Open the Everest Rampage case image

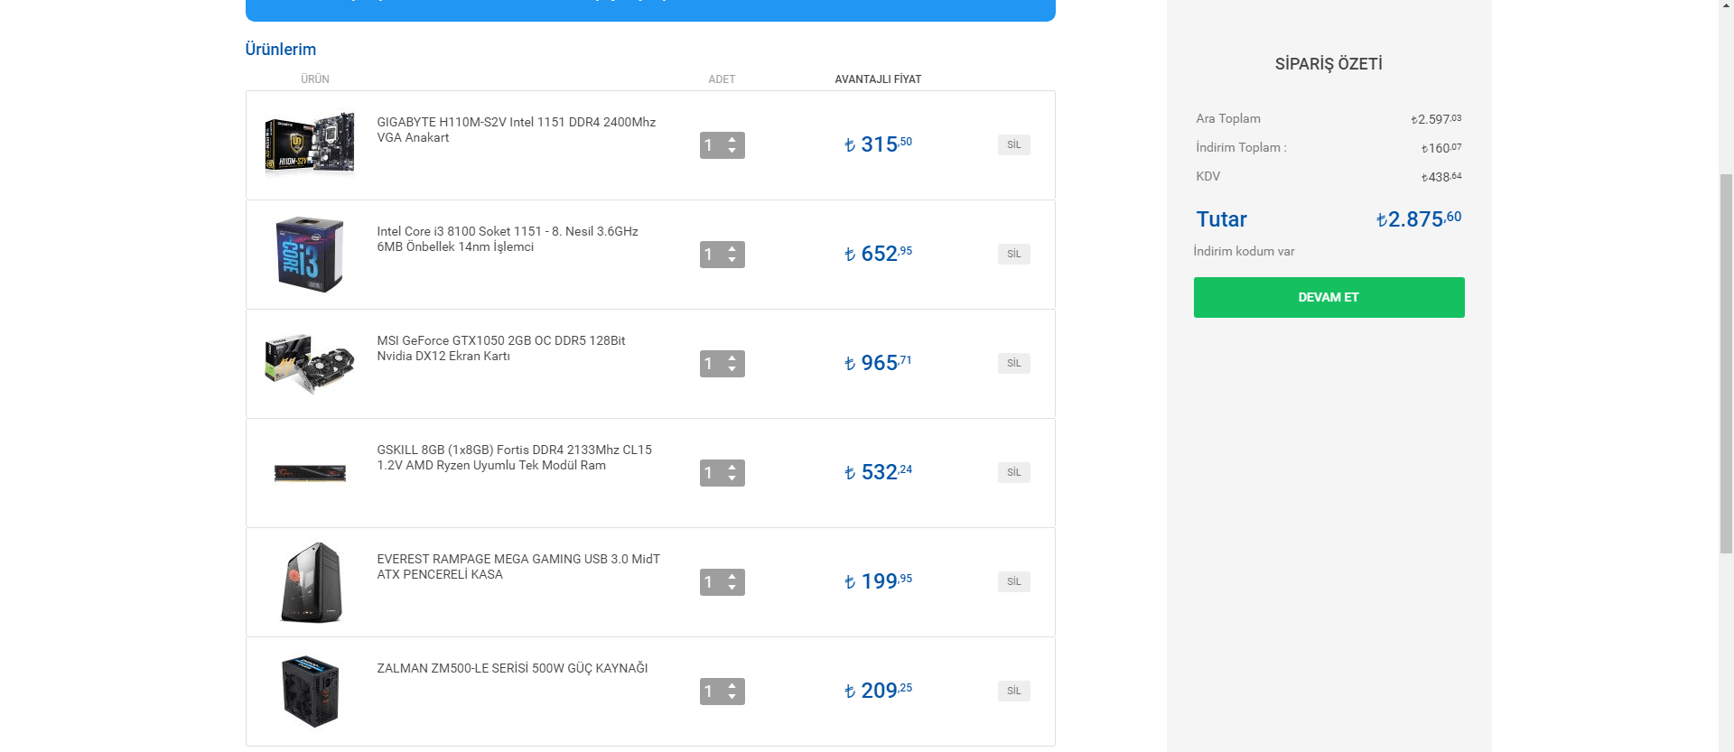[309, 582]
